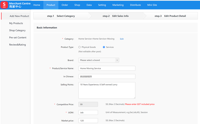Image resolution: width=200 pixels, height=124 pixels.
Task: Go to the Order menu
Action: tap(65, 5)
